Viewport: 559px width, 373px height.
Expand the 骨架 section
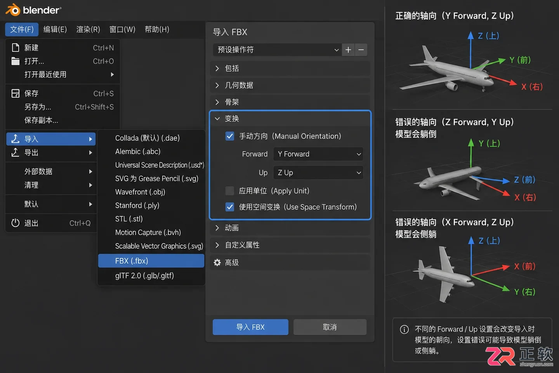[290, 102]
